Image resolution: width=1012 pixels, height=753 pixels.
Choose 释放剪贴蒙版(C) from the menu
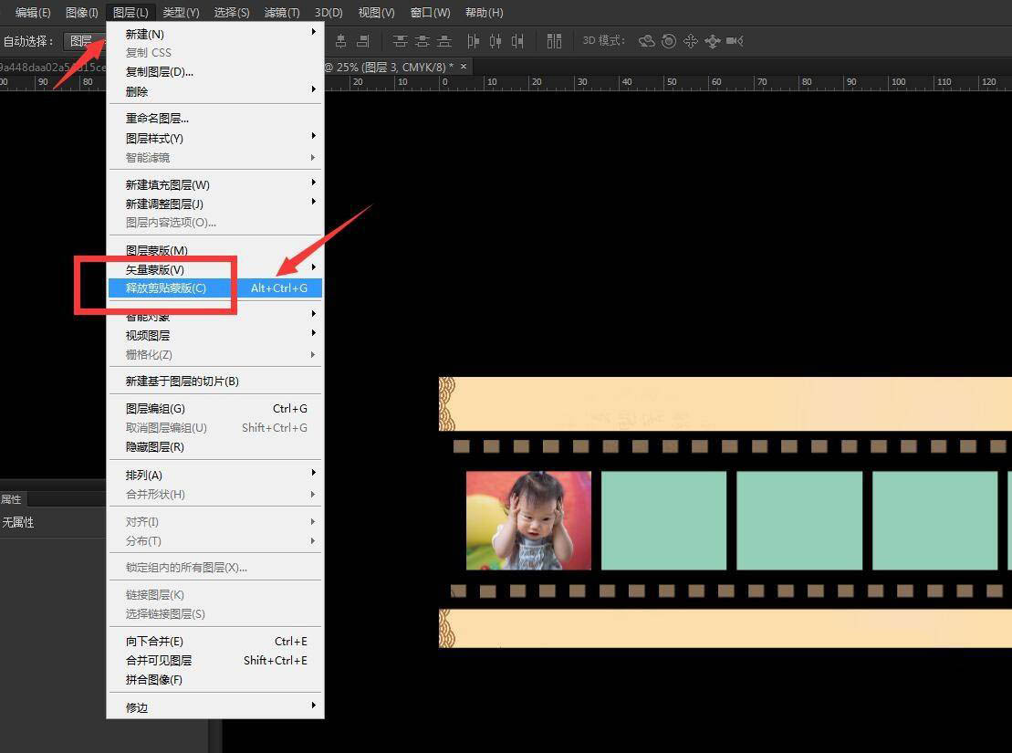(215, 288)
